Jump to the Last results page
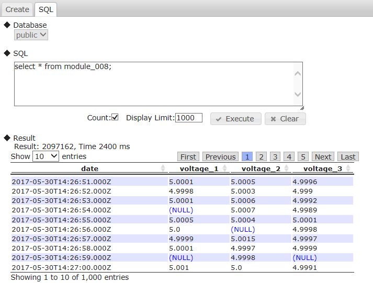The image size is (373, 283). pos(348,157)
